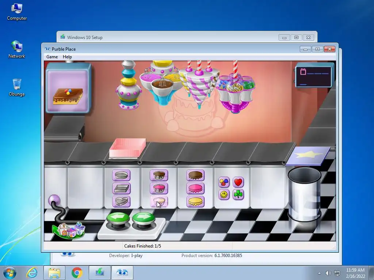This screenshot has height=280, width=374.
Task: Open Obunga recycle bin icon
Action: (x=17, y=87)
